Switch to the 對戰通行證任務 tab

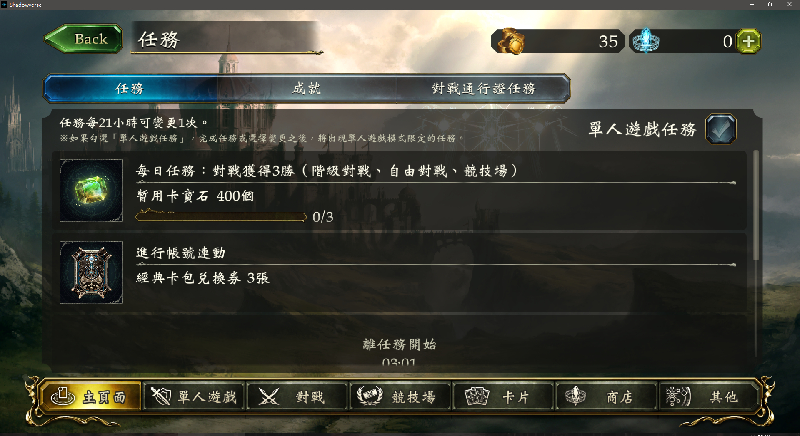[483, 88]
